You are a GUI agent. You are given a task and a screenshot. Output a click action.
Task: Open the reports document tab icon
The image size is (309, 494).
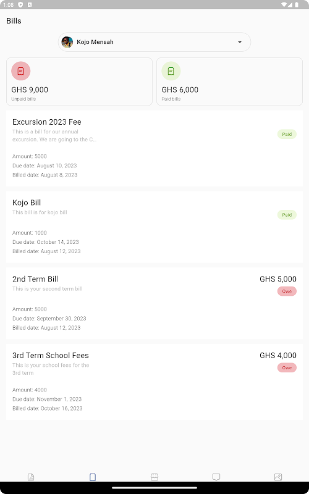tap(31, 477)
